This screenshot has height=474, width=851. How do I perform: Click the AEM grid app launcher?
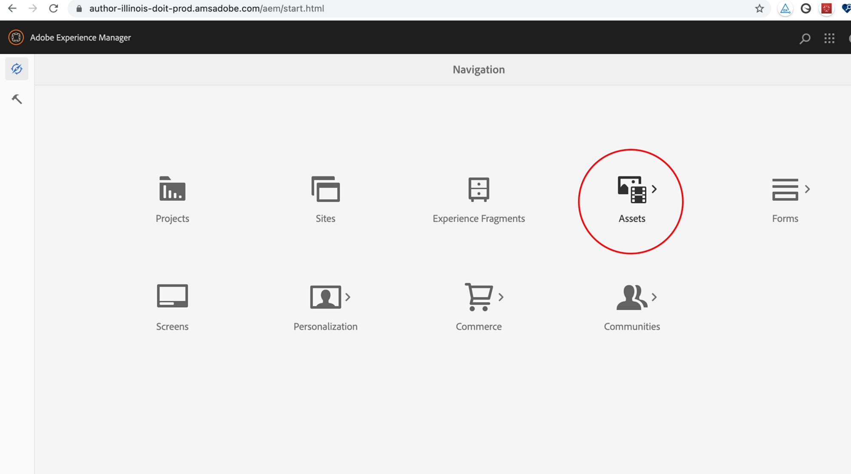[829, 38]
